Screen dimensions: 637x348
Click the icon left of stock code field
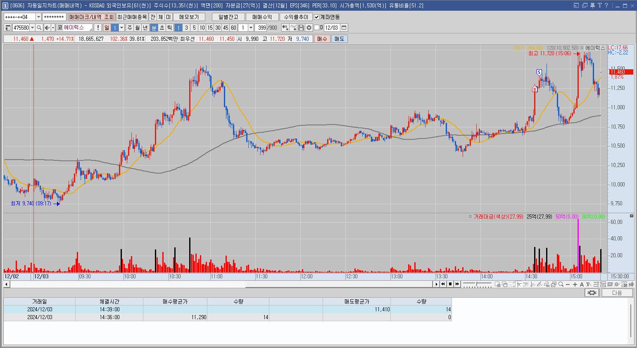tap(8, 28)
